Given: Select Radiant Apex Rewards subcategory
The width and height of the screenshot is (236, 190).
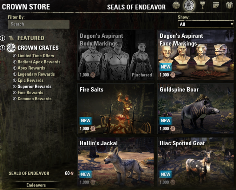Looking at the screenshot, I should 39,62.
